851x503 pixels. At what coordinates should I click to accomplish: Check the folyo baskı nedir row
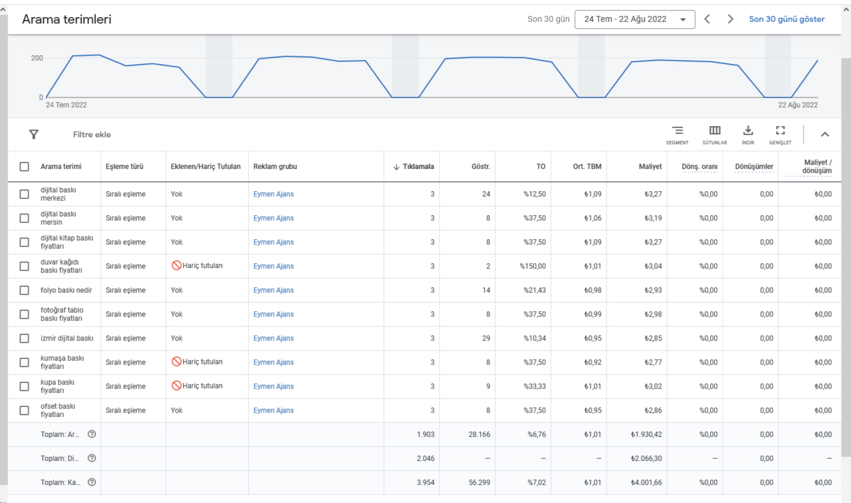pyautogui.click(x=24, y=290)
